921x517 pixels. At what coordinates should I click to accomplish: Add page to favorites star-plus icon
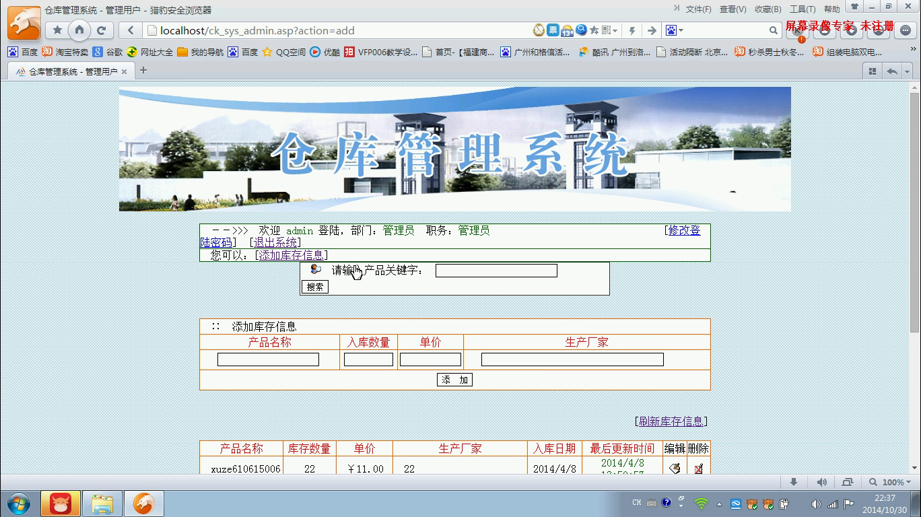click(x=594, y=30)
